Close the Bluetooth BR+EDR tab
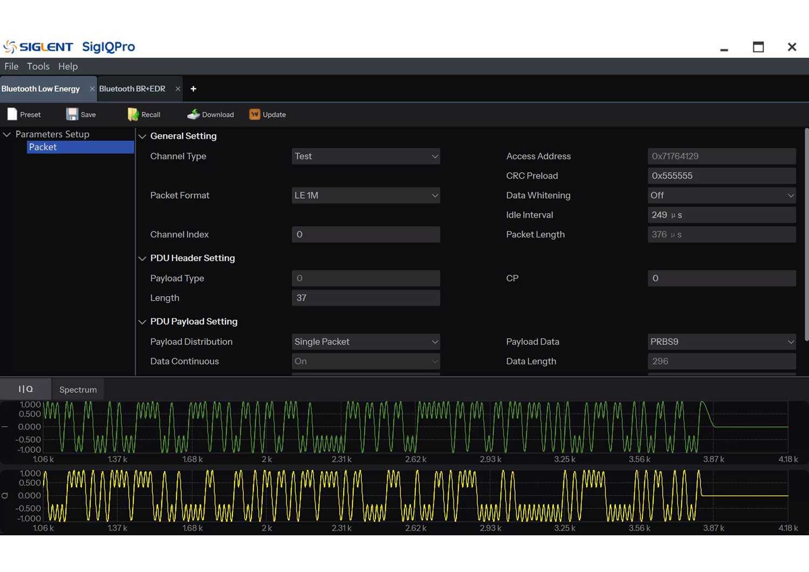The image size is (809, 572). click(x=178, y=89)
